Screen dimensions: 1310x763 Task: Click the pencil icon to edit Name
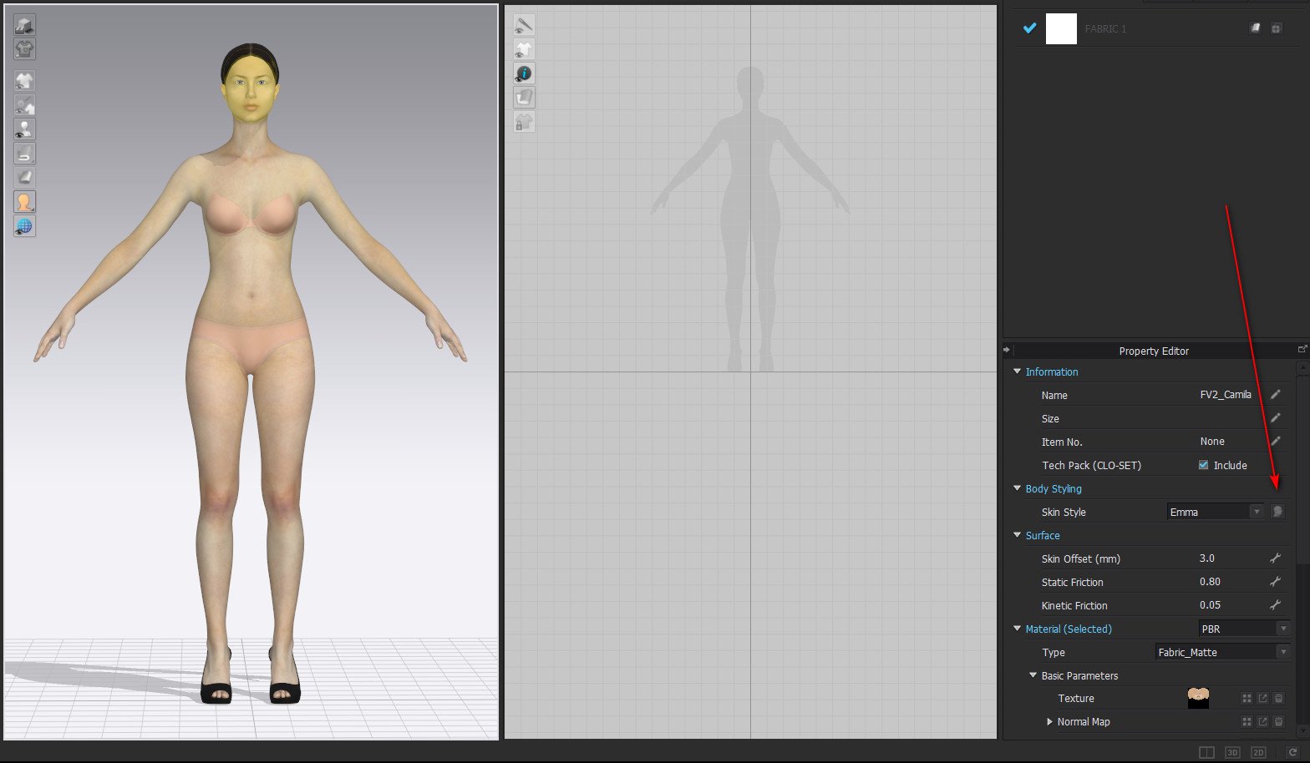click(1276, 395)
